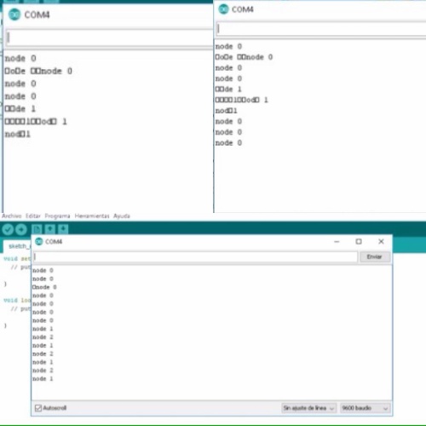Click the Arduino logo in top-right COM4 window
Viewport: 426px width, 426px height.
click(223, 9)
